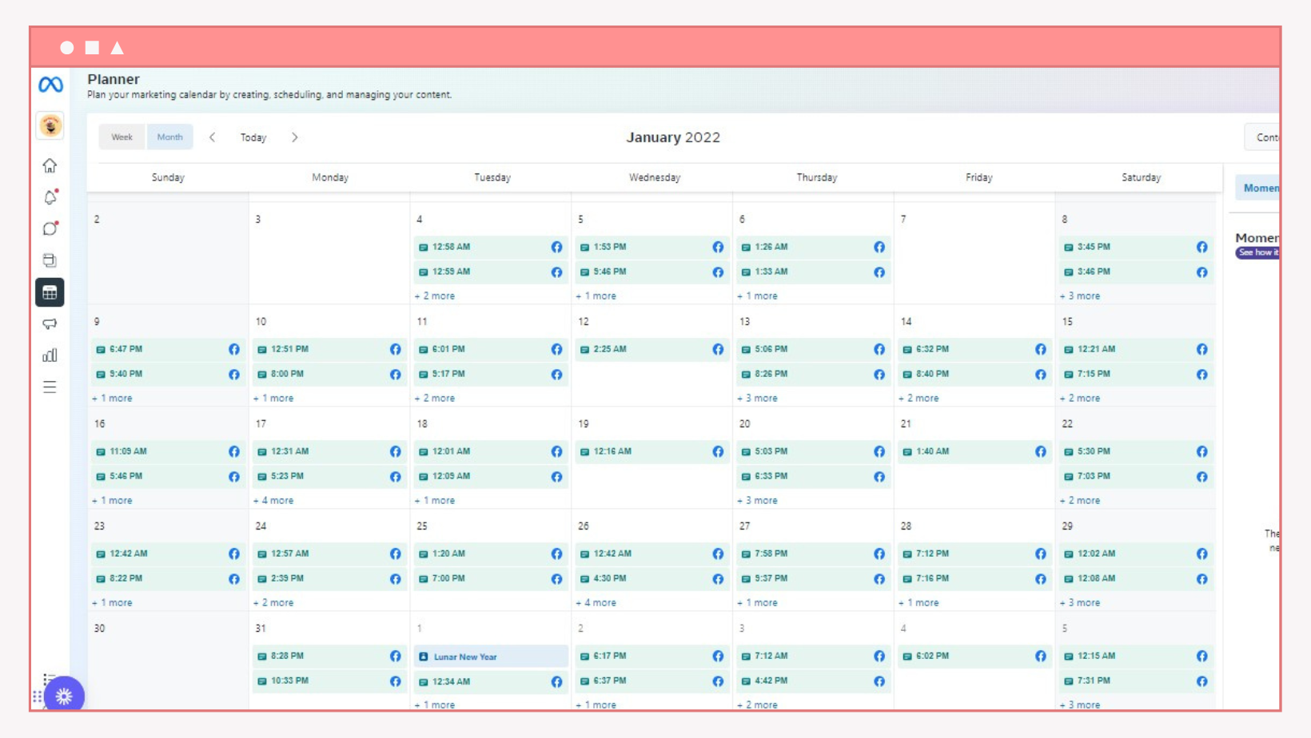This screenshot has width=1311, height=738.
Task: Expand '+ 3 more' on January 8
Action: [1080, 296]
